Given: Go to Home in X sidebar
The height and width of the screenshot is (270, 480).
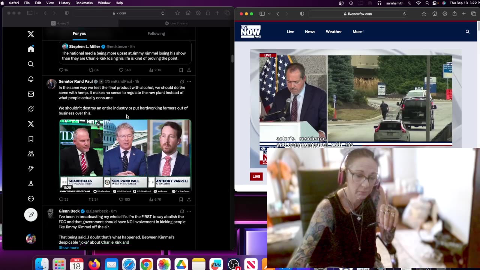Looking at the screenshot, I should click(31, 49).
